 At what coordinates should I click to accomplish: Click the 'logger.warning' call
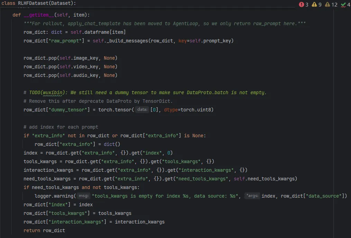click(54, 196)
